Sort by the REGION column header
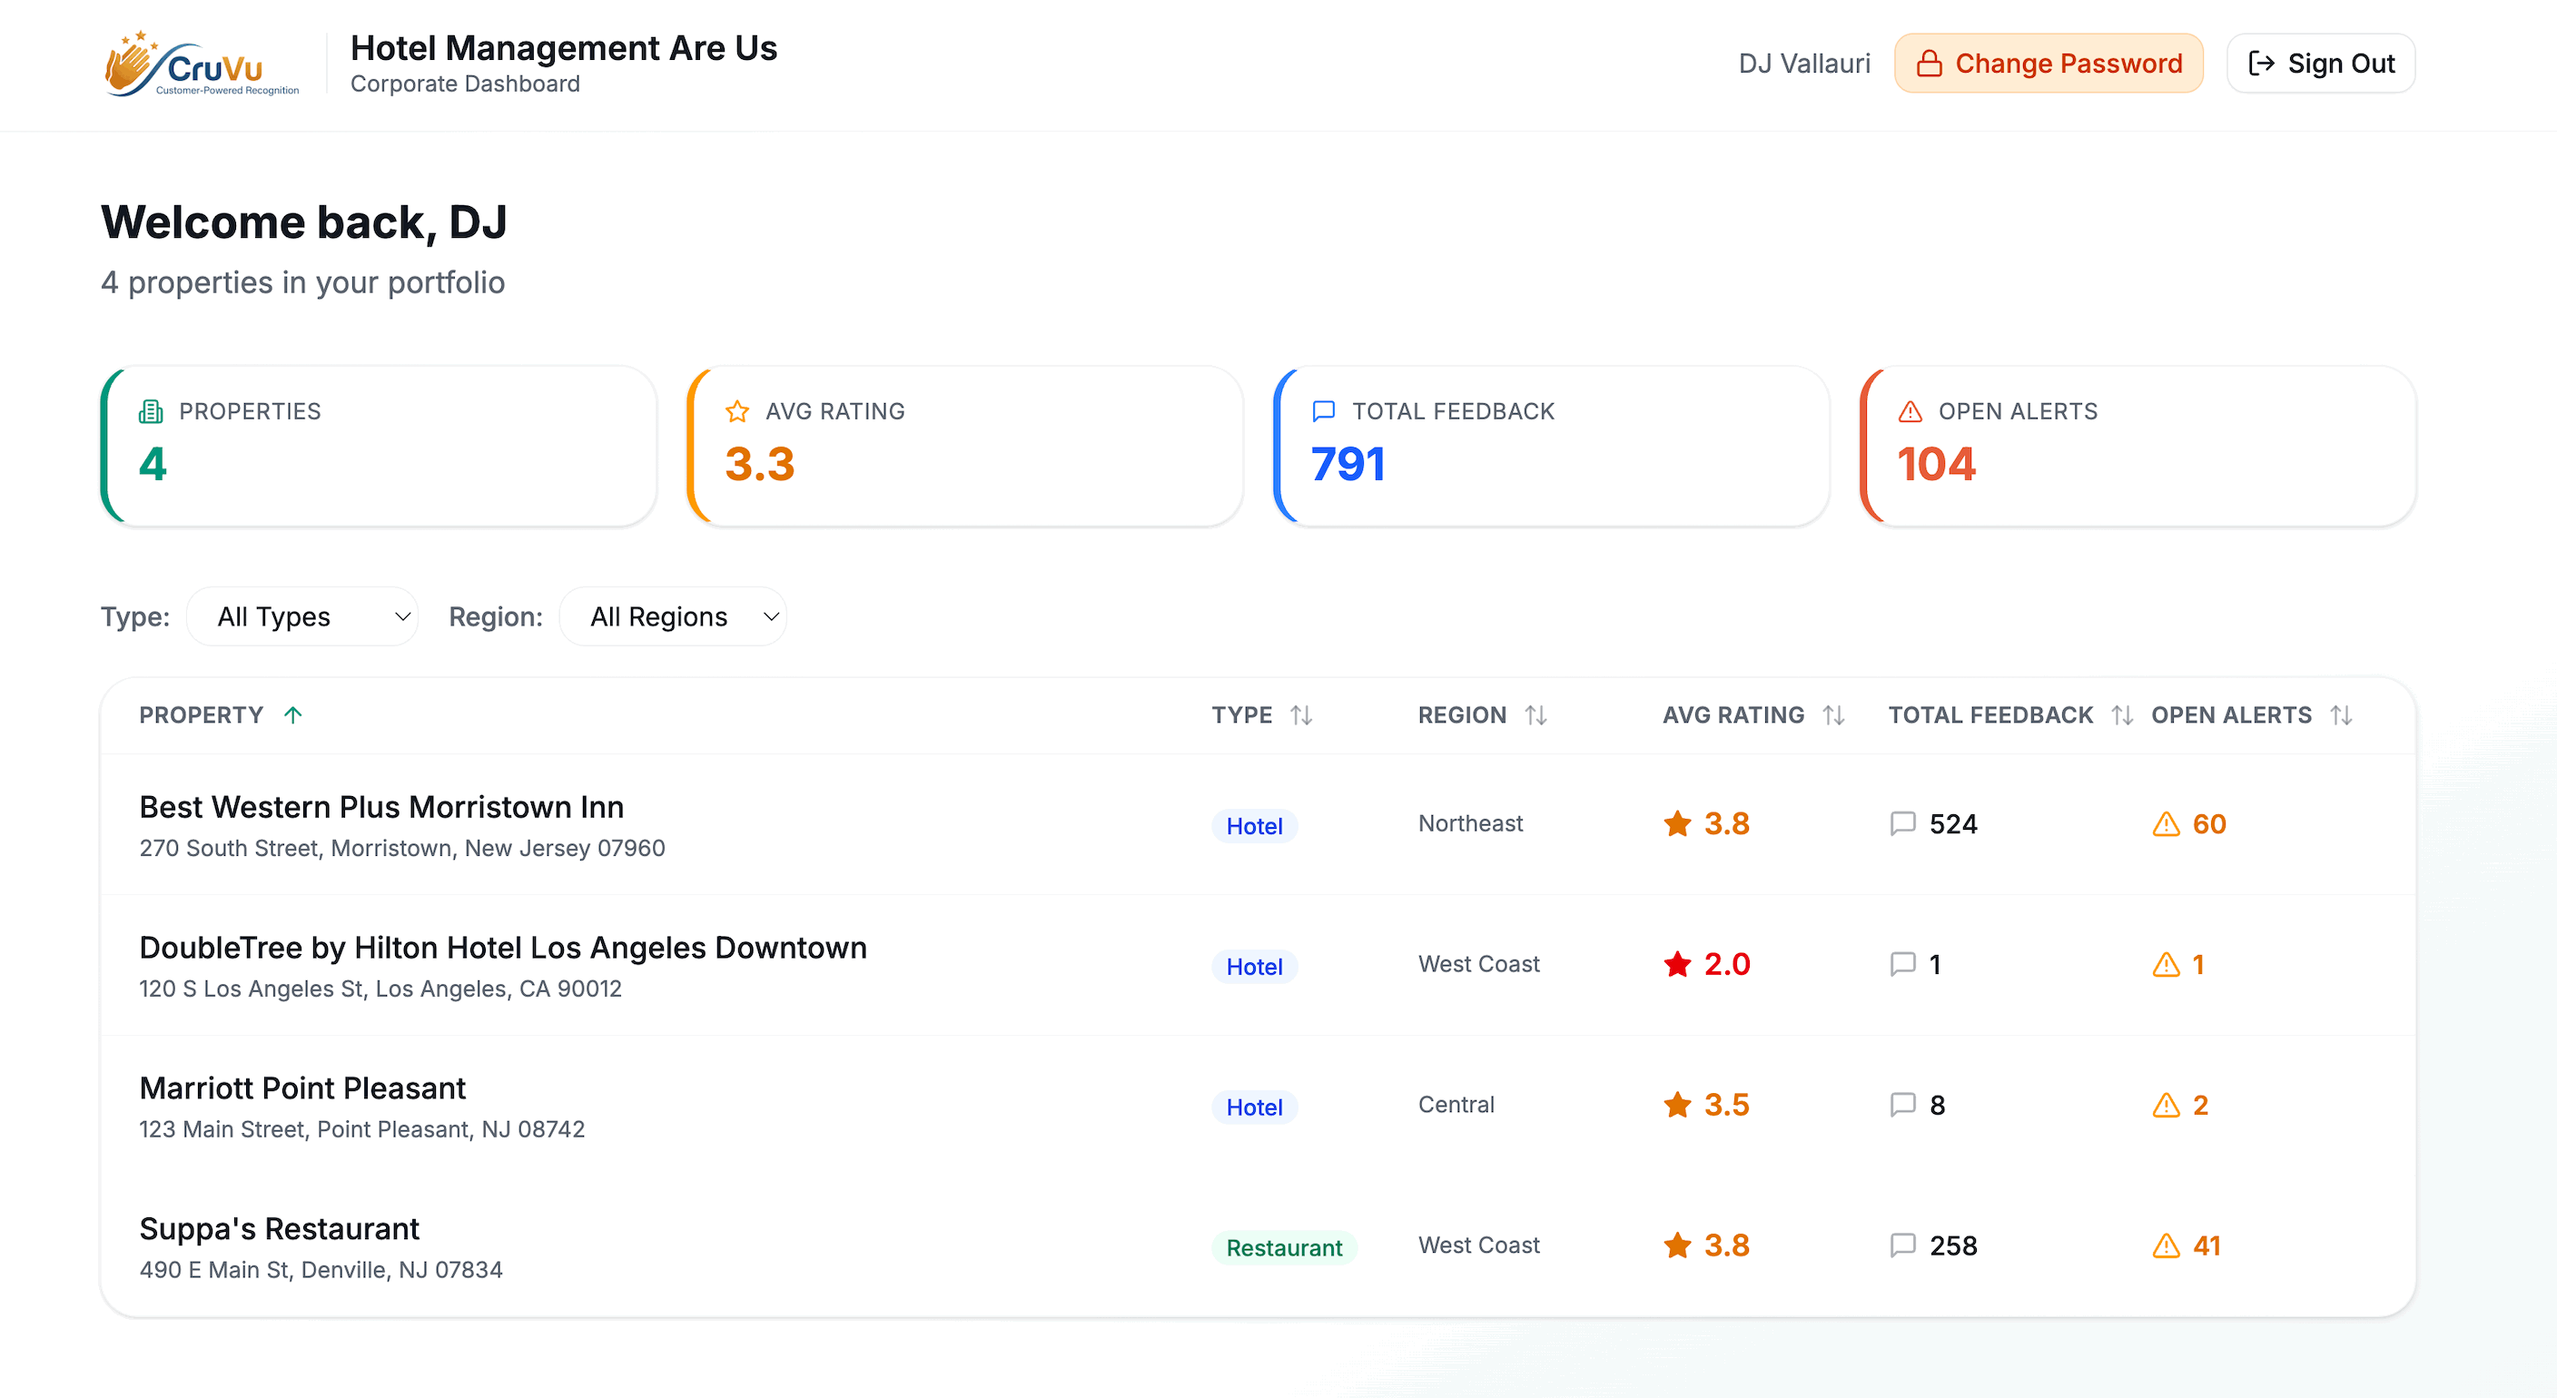Viewport: 2557px width, 1398px height. [1462, 714]
